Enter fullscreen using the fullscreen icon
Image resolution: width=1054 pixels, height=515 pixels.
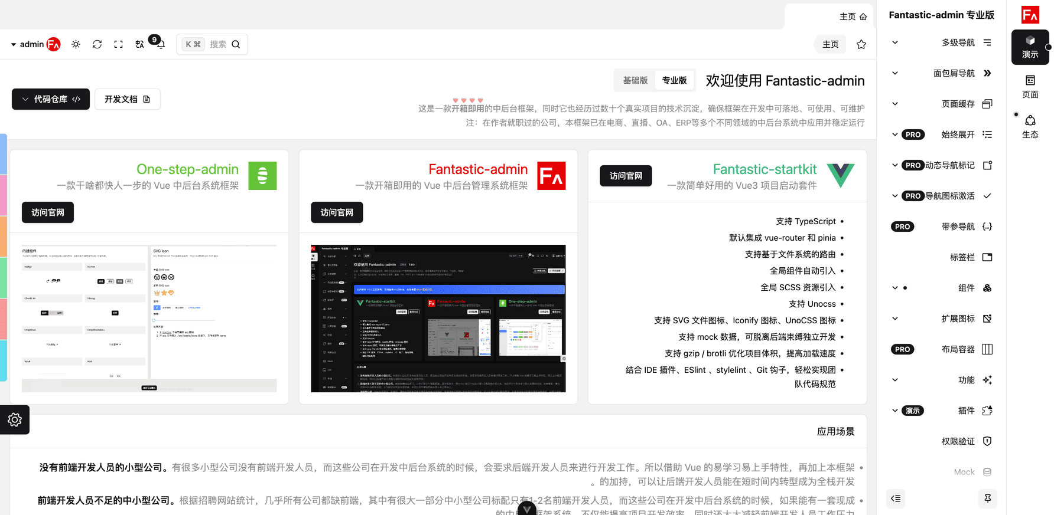pyautogui.click(x=119, y=44)
